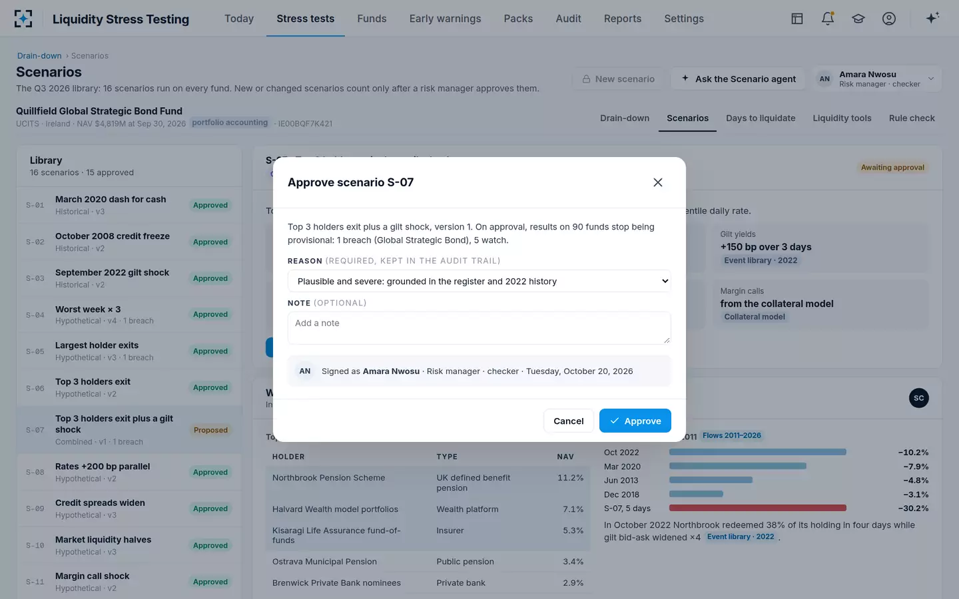The image size is (959, 599).
Task: Expand the Amara Nwosu role menu
Action: [877, 79]
